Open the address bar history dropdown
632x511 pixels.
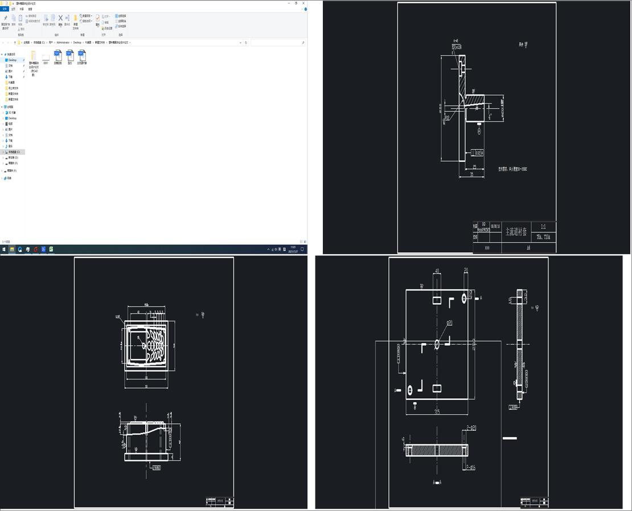[x=240, y=42]
